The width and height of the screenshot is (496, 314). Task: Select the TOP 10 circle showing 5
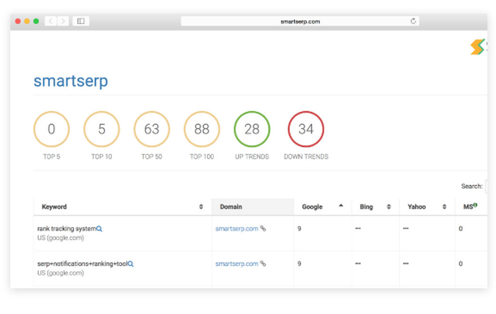102,129
